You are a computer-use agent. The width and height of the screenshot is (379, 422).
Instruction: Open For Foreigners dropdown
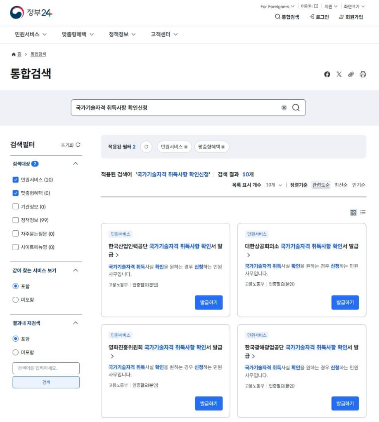coord(277,7)
